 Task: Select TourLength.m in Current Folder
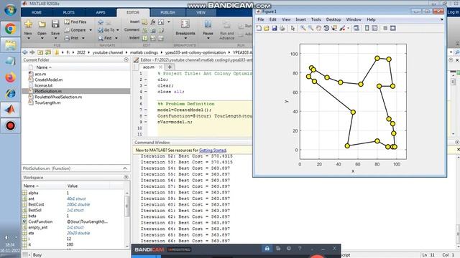point(47,102)
